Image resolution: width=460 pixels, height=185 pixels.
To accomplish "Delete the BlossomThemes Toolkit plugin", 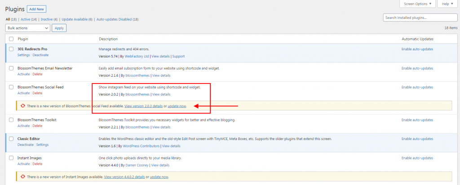I will click(x=37, y=126).
